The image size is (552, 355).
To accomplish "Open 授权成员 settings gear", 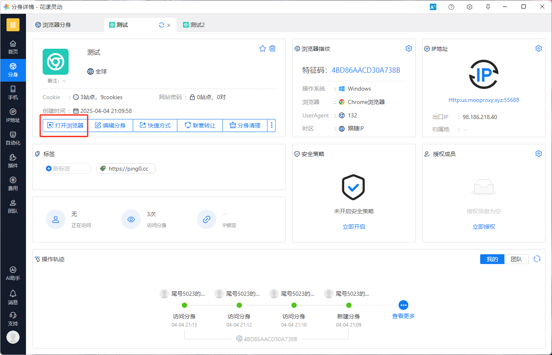I will coord(539,154).
